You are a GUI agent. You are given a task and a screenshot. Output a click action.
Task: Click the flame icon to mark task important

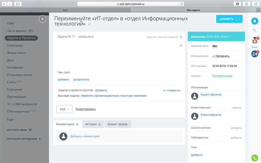[x=181, y=37]
